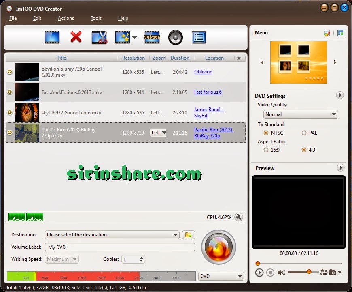352x292 pixels.
Task: Click the ImTOO DVD Creator disc icon
Action: [9, 9]
